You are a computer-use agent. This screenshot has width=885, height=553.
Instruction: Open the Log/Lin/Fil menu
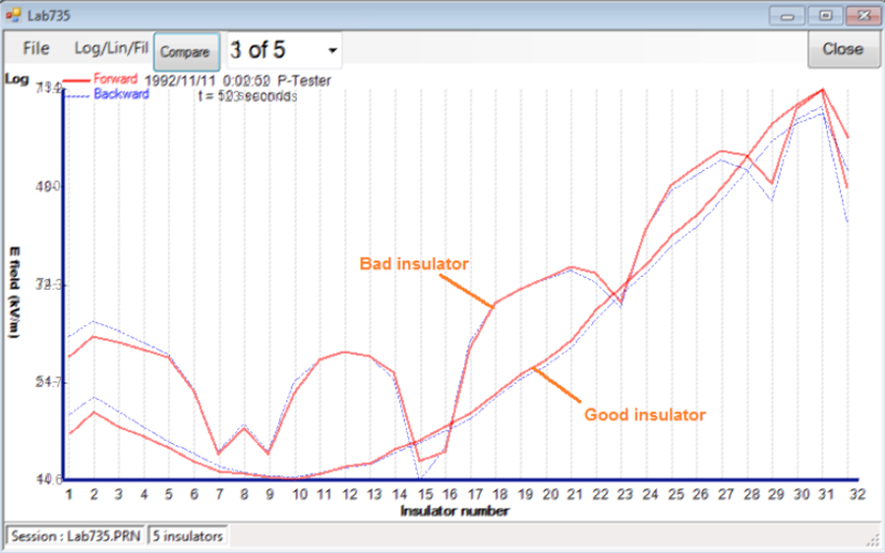click(111, 48)
